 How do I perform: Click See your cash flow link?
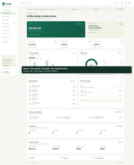click(118, 112)
